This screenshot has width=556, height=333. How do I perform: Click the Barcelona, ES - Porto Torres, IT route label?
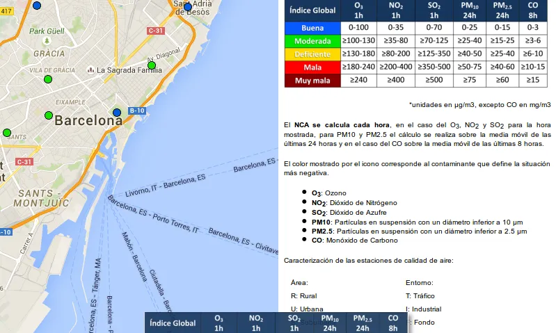pos(153,214)
